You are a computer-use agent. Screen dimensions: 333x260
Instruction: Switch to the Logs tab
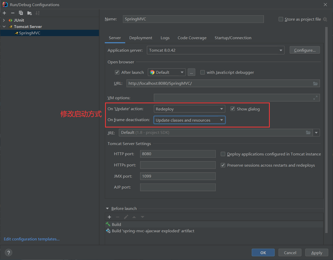(x=165, y=38)
